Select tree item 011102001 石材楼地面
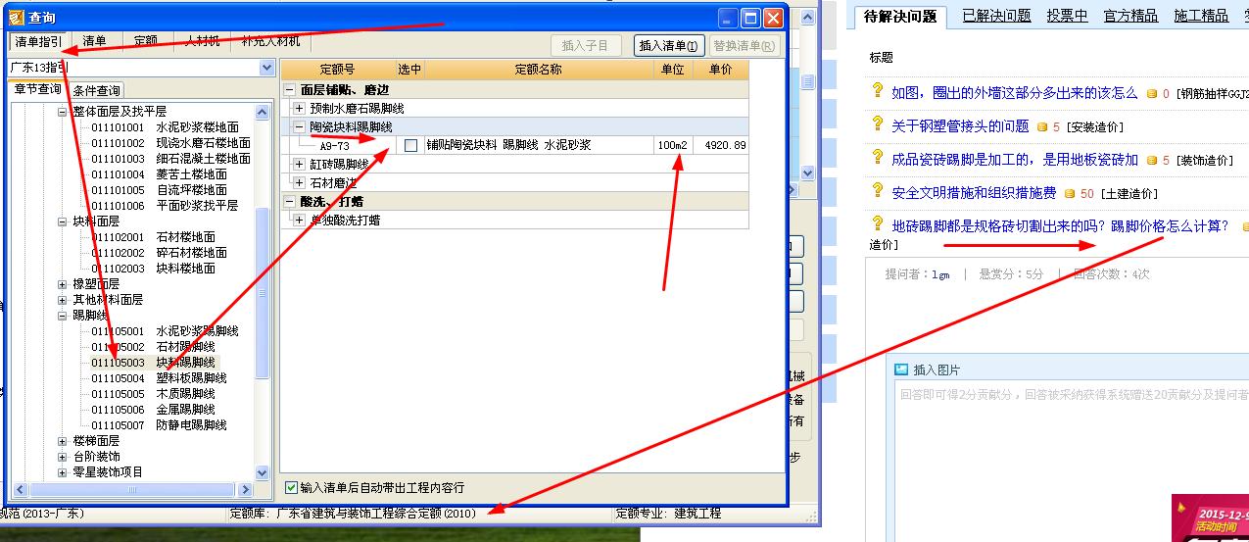 point(153,237)
